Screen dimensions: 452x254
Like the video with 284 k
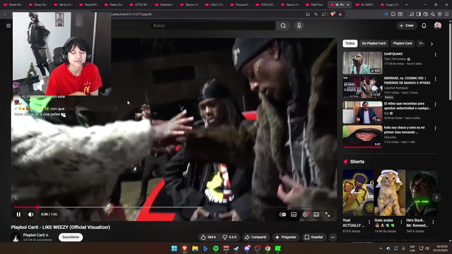click(x=208, y=237)
